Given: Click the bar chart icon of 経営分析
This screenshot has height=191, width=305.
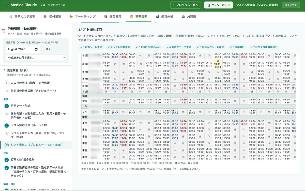Looking at the screenshot, I should tap(158, 17).
